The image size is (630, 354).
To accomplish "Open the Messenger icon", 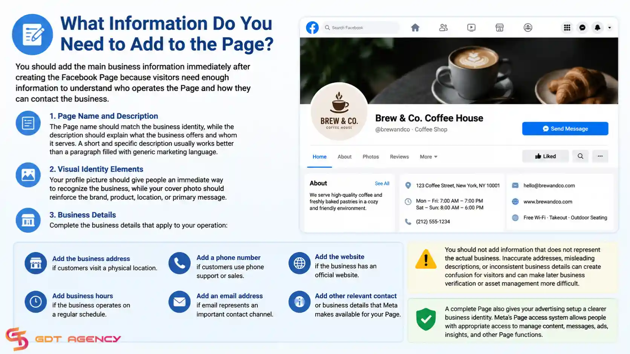I will (582, 27).
